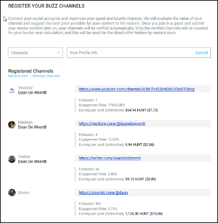Expand the Channels dropdown chevron arrow
The width and height of the screenshot is (218, 223).
(58, 53)
